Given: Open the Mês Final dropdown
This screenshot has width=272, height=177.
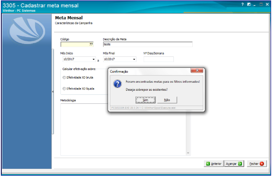Looking at the screenshot, I should click(134, 59).
